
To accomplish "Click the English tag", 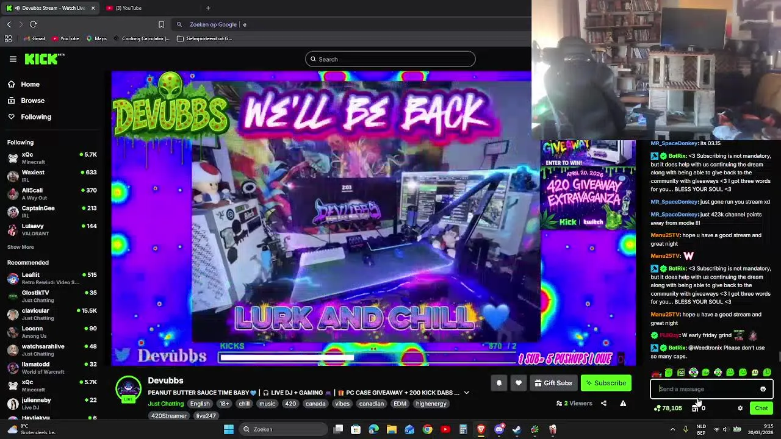I will pyautogui.click(x=200, y=404).
